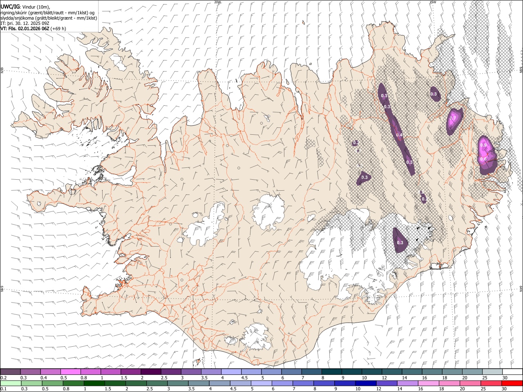Click the UWC/IG title text

(x=9, y=7)
